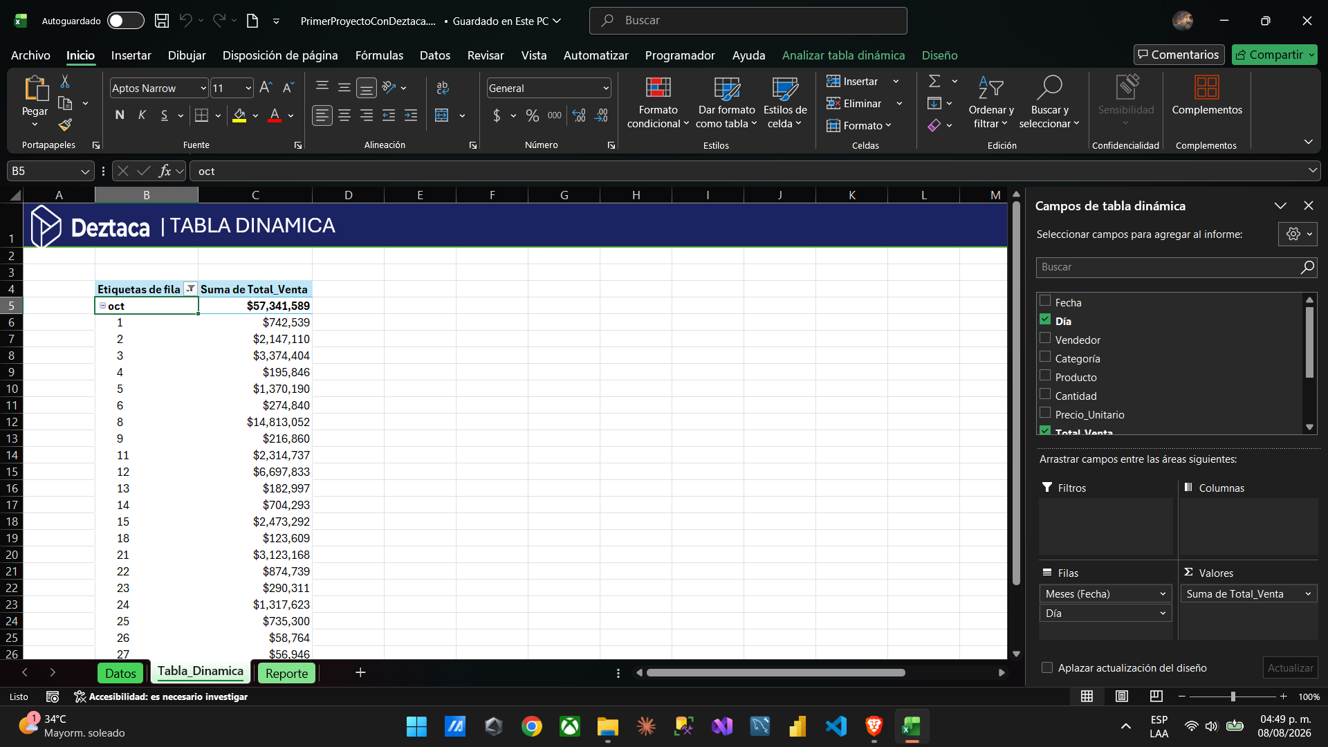Open Meses (Fecha) row field dropdown
The width and height of the screenshot is (1328, 747).
coord(1162,593)
